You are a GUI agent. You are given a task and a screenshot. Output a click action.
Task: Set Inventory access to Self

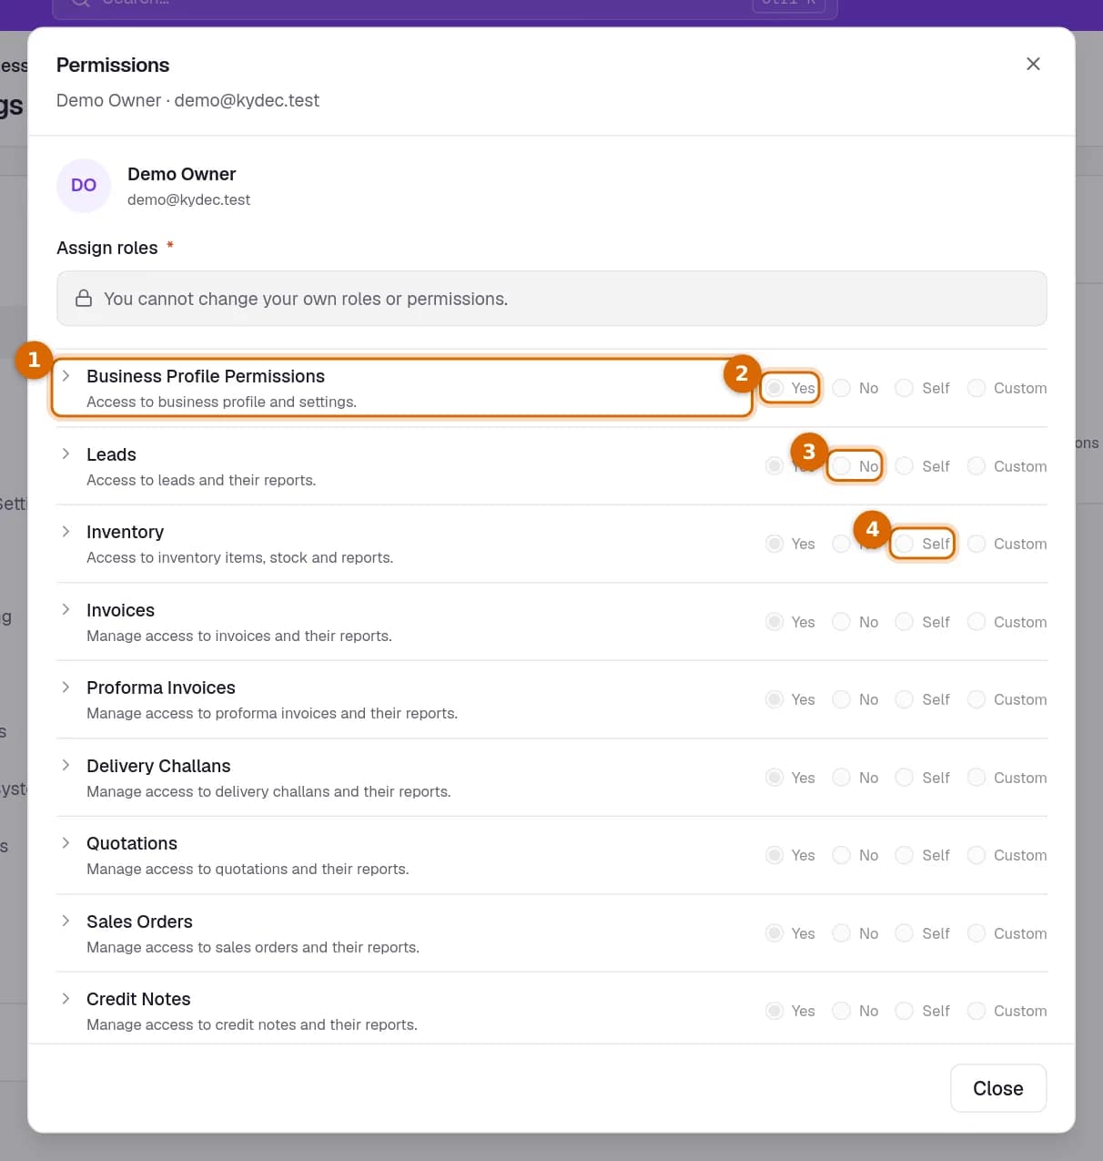pyautogui.click(x=905, y=544)
